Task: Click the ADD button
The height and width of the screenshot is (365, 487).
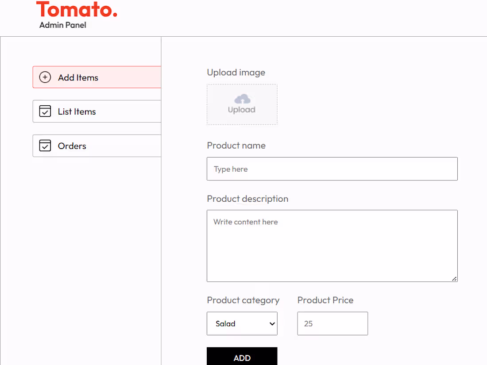Action: pos(242,357)
